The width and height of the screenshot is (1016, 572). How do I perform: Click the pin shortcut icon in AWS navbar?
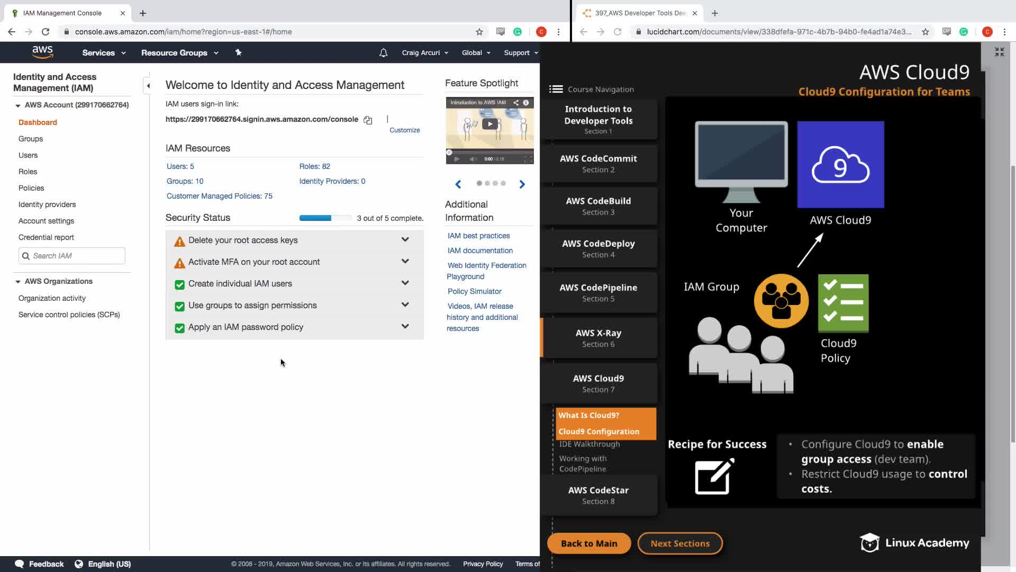click(x=238, y=52)
